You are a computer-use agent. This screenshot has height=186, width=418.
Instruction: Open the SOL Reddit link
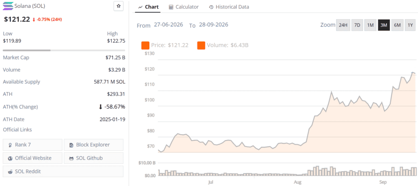tap(63, 171)
